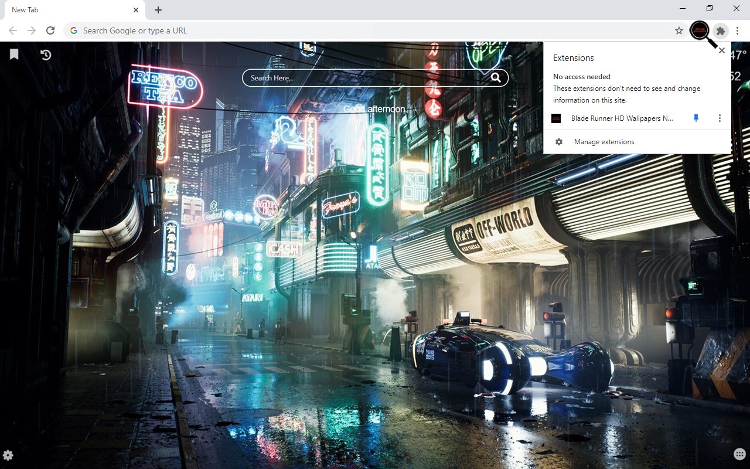Click the browser forward arrow
Viewport: 750px width, 469px height.
32,30
